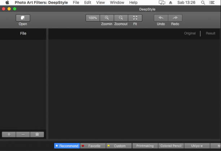Click the File panel header
Image resolution: width=221 pixels, height=151 pixels.
click(x=23, y=34)
